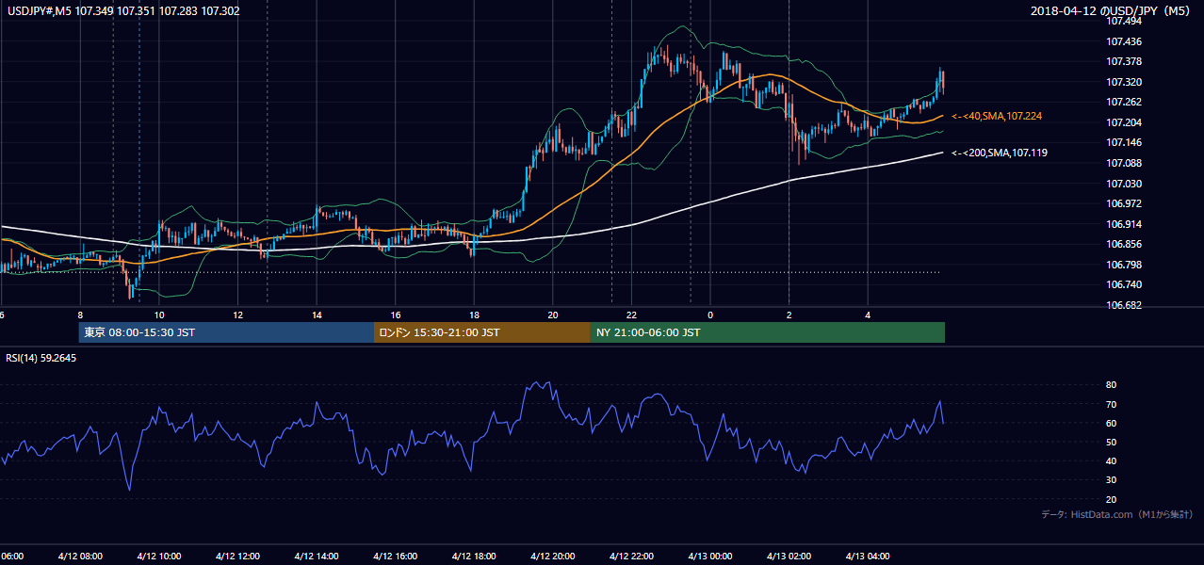Click the bottom time label 4/12 20:00
The image size is (1204, 565).
[x=552, y=556]
